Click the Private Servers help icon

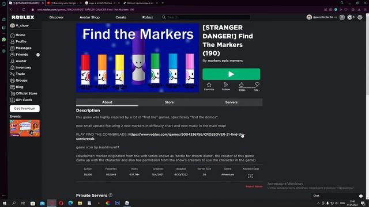click(110, 195)
